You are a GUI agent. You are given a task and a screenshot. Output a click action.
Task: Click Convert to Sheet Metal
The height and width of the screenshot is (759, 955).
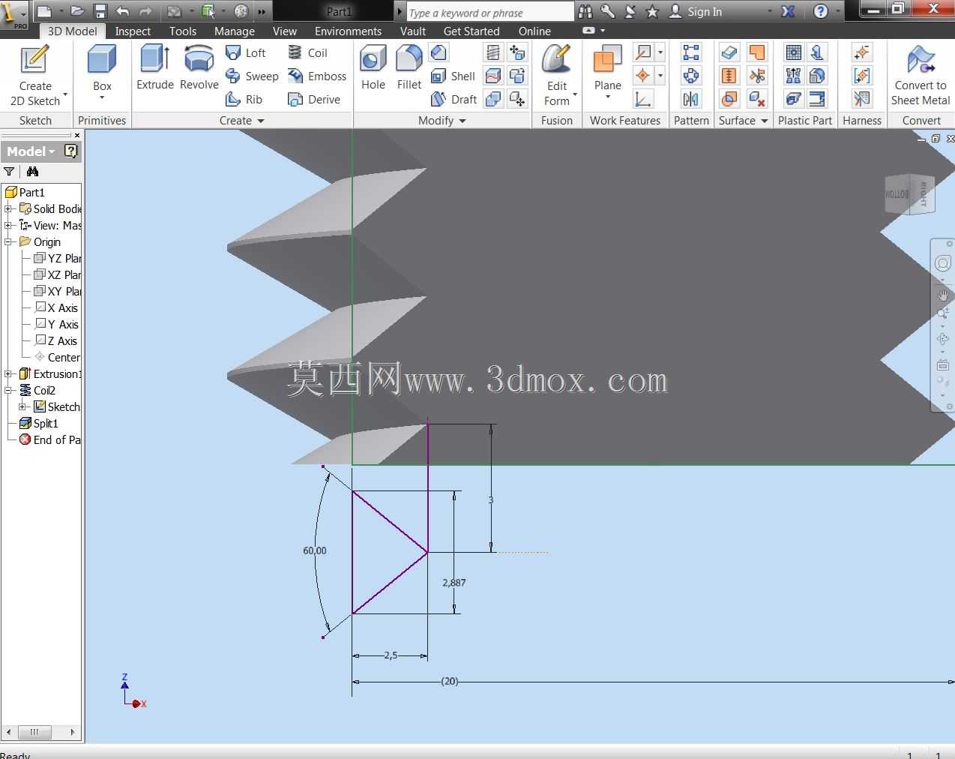921,76
